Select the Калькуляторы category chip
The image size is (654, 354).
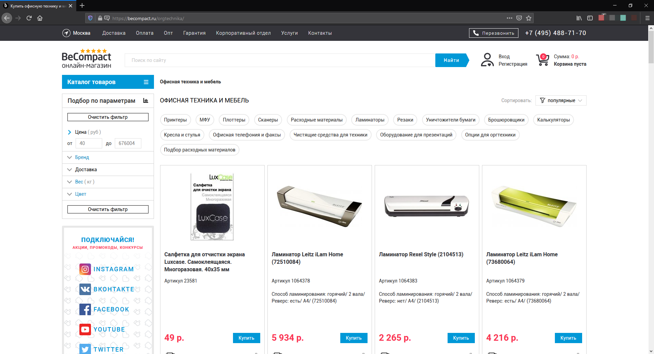pos(554,120)
